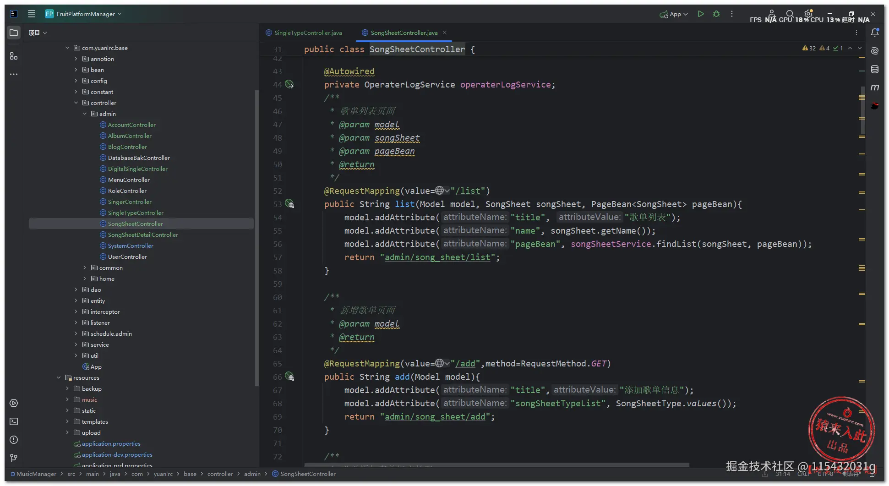The width and height of the screenshot is (889, 486).
Task: Jump to next highlighted problem
Action: (860, 48)
